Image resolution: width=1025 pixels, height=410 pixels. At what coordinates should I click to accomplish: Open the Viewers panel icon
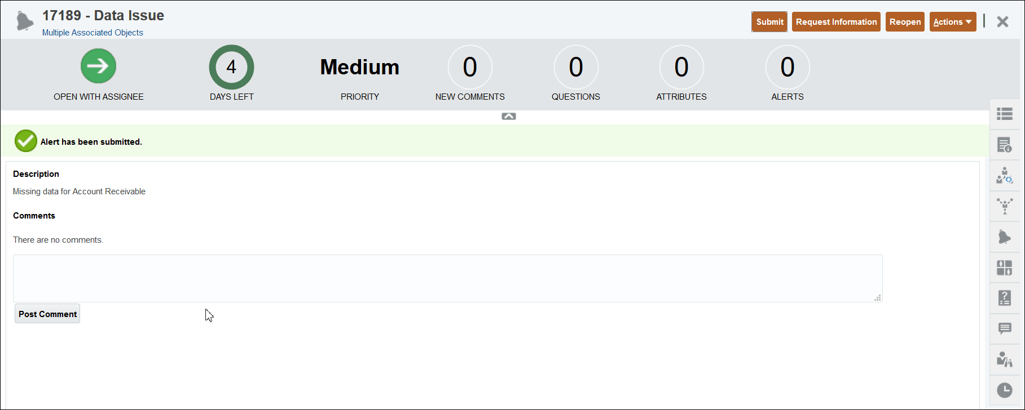(1006, 359)
